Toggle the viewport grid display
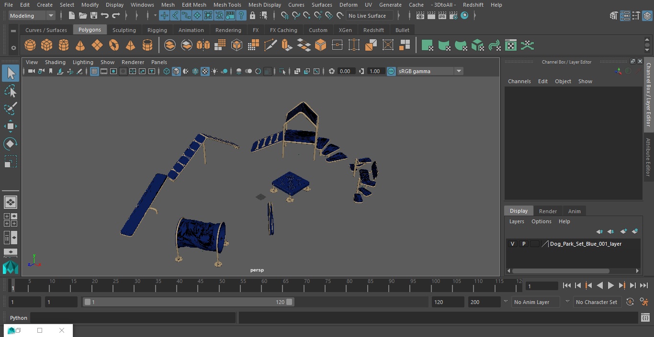The width and height of the screenshot is (654, 337). (x=94, y=71)
